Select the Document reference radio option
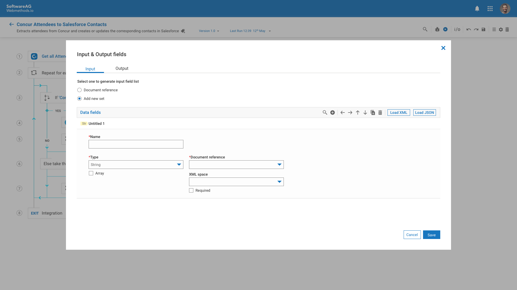517x290 pixels. [79, 90]
